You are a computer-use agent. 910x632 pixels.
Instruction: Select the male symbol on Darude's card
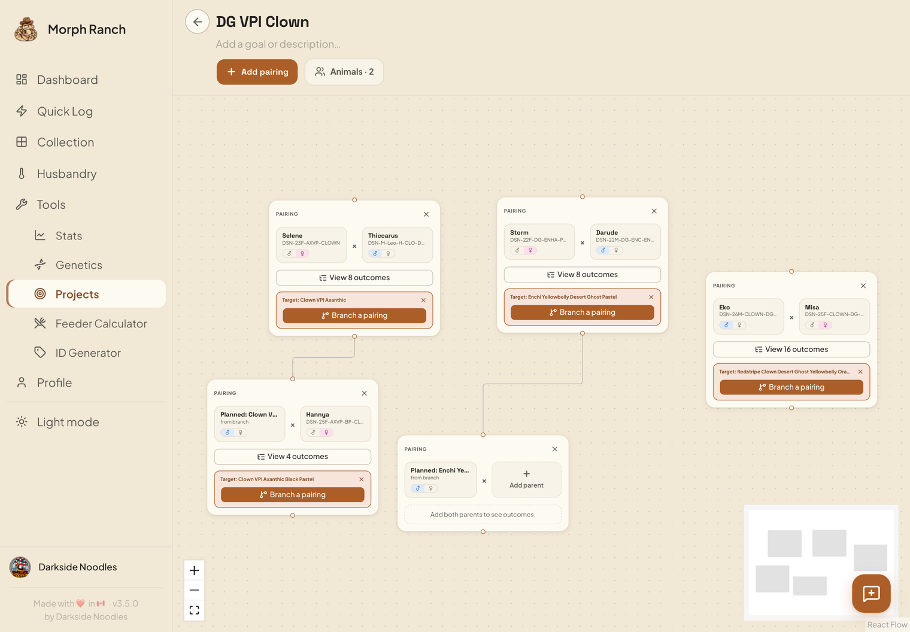[603, 250]
